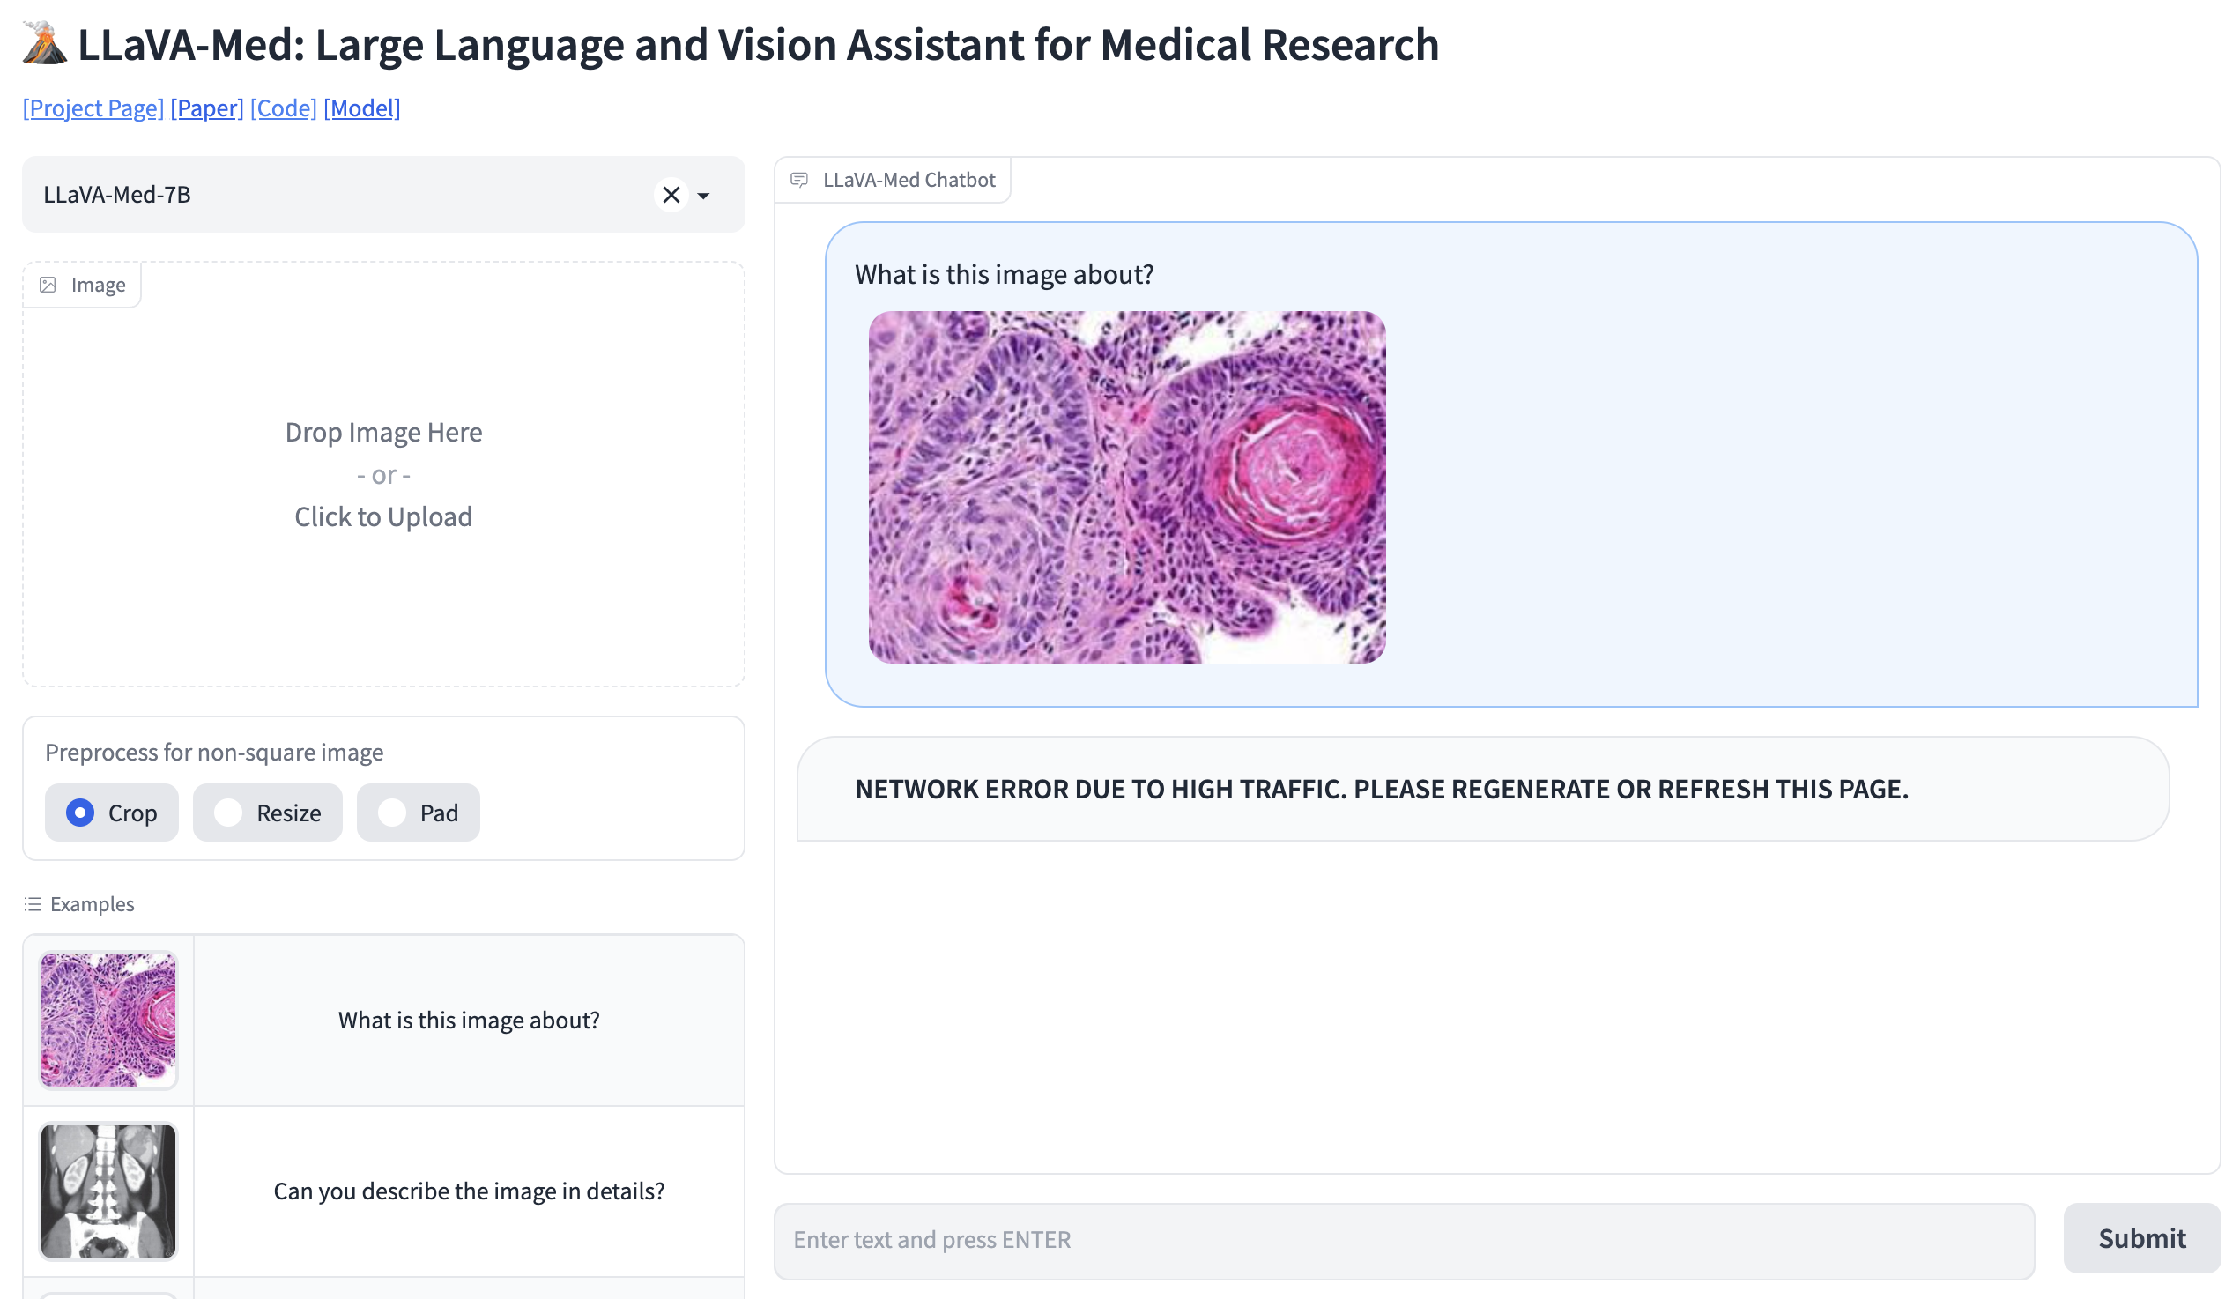Open the model dropdown arrow
This screenshot has height=1299, width=2240.
(x=703, y=196)
